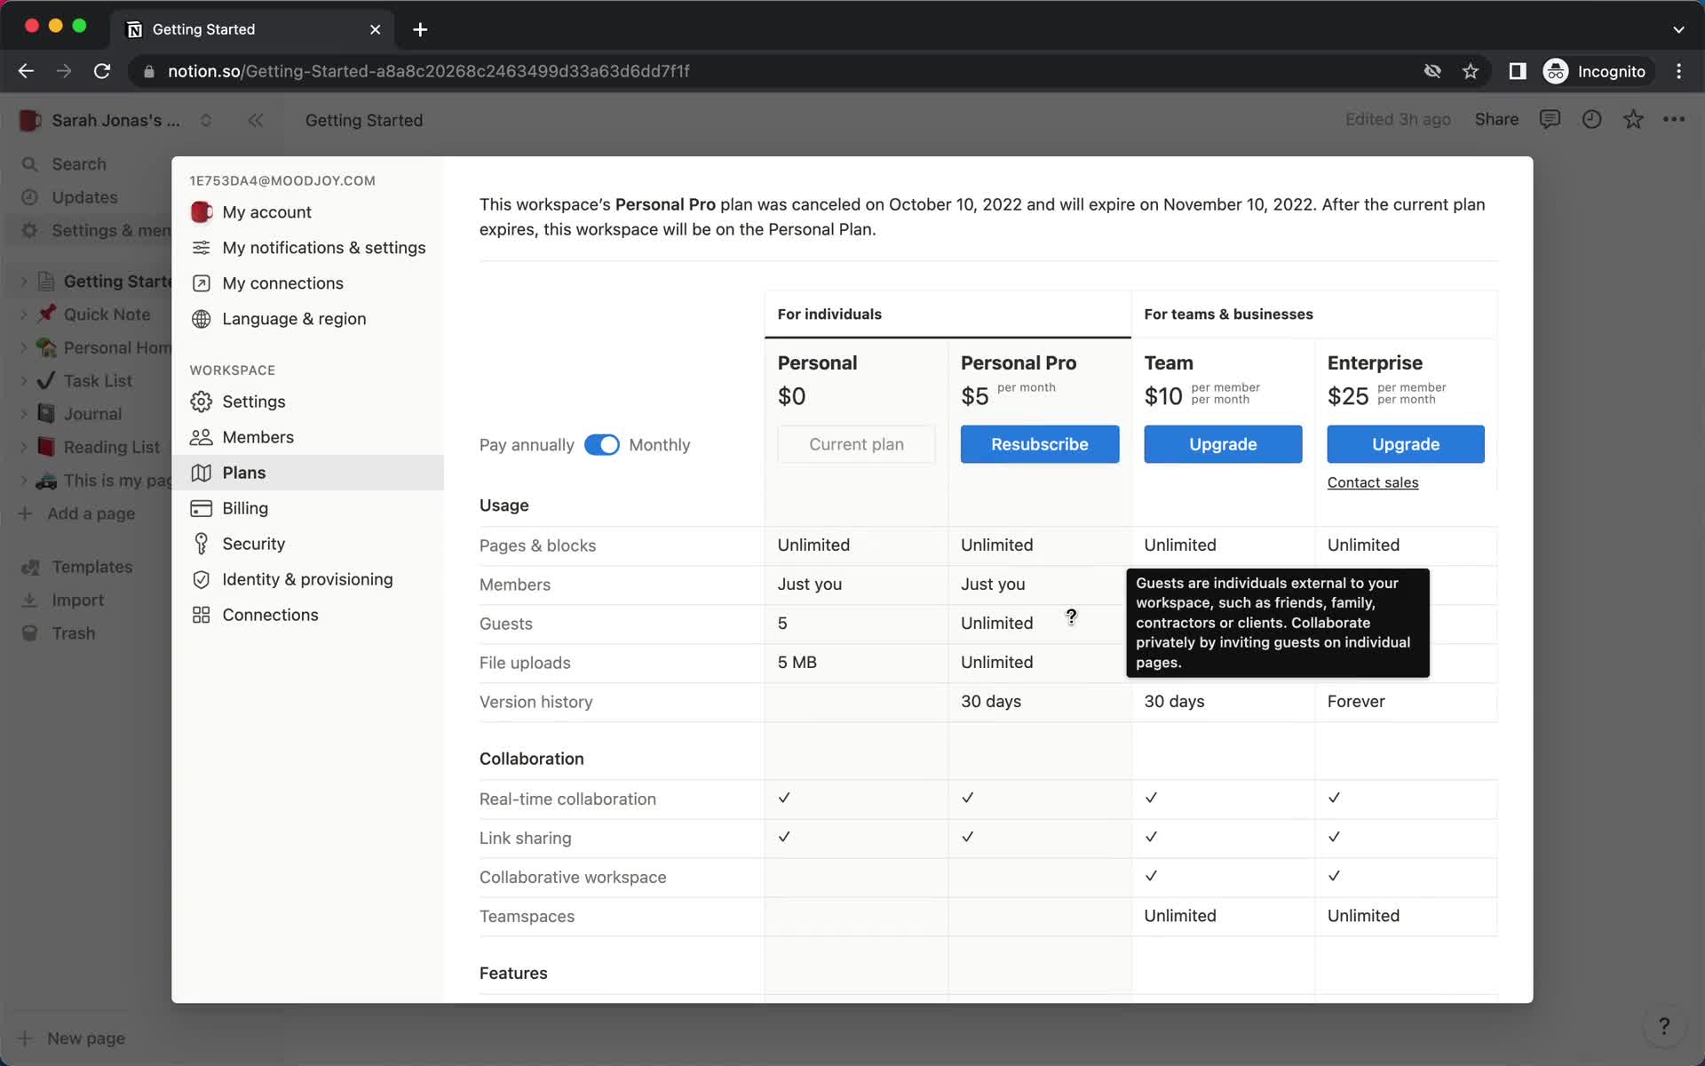Screen dimensions: 1705x1066
Task: Click the Security settings icon
Action: (x=199, y=543)
